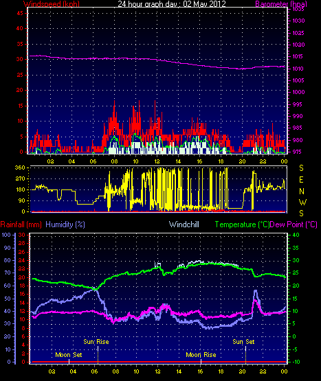Image resolution: width=321 pixels, height=381 pixels.
Task: Select the Dew Point (°C) legend label
Action: point(294,224)
